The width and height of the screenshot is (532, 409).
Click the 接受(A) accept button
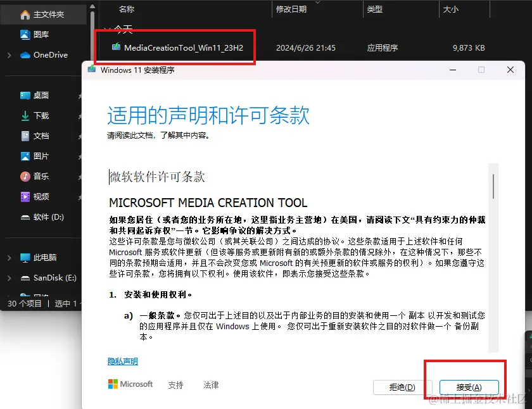(469, 387)
